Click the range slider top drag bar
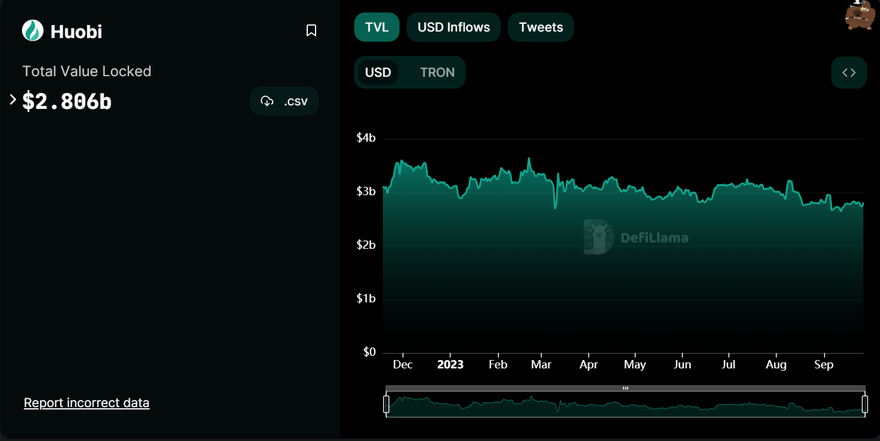 [625, 388]
